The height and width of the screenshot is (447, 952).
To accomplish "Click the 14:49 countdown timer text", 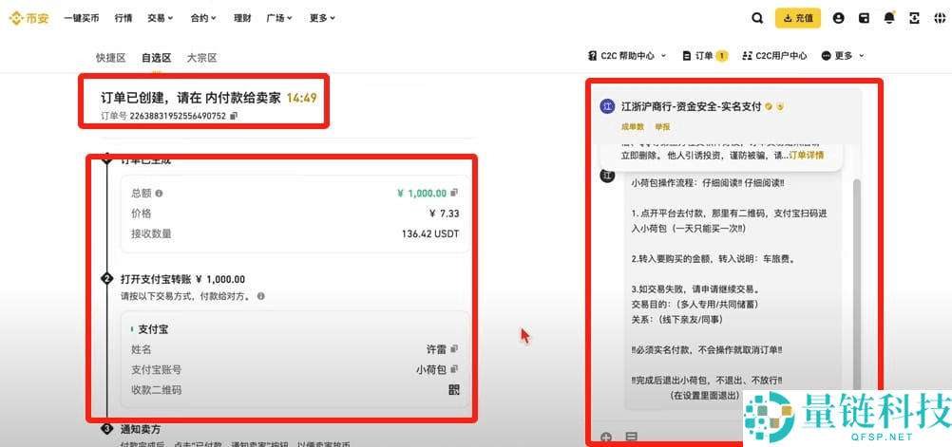I will (x=302, y=98).
